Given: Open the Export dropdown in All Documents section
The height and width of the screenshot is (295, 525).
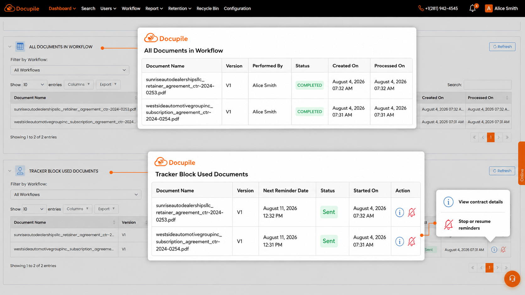Looking at the screenshot, I should [x=108, y=84].
